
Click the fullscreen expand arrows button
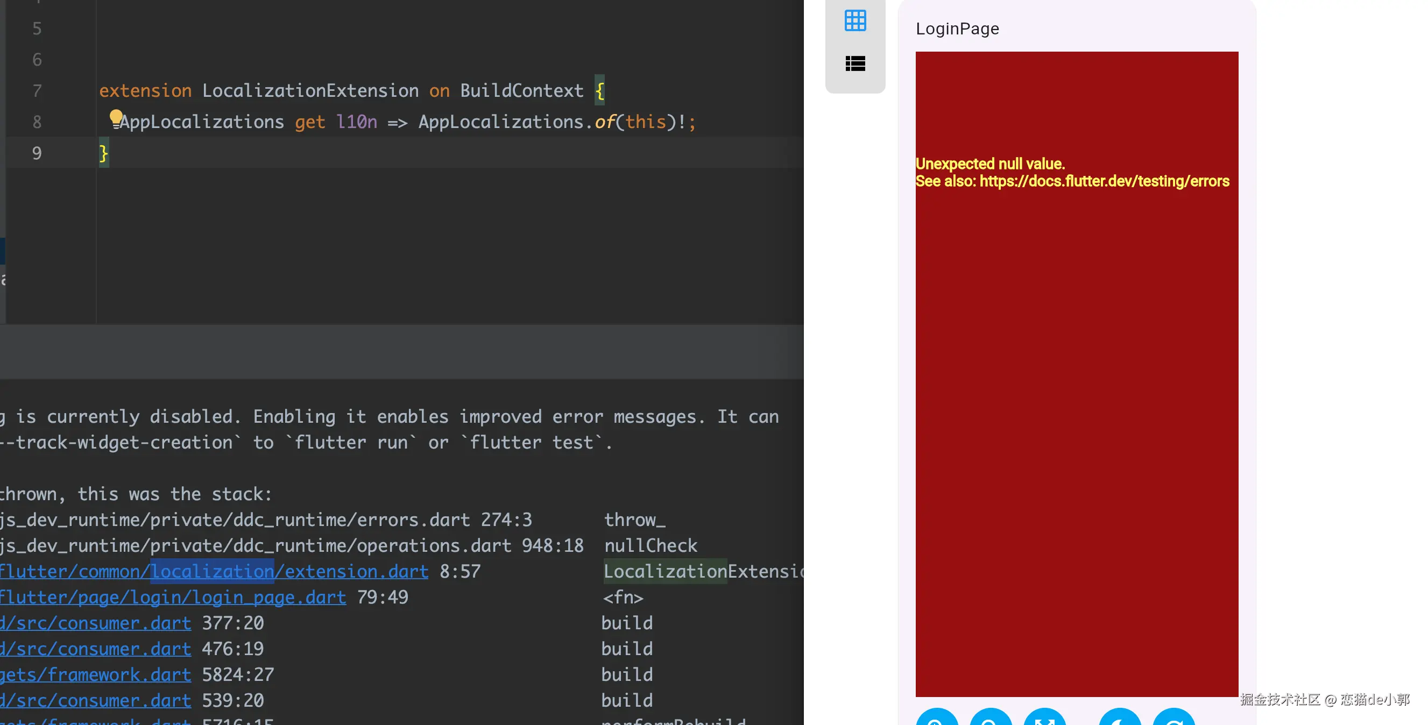click(1044, 720)
